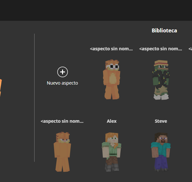Image resolution: width=192 pixels, height=182 pixels.
Task: Click the unnamed skin label above the frog skin
Action: tap(161, 49)
